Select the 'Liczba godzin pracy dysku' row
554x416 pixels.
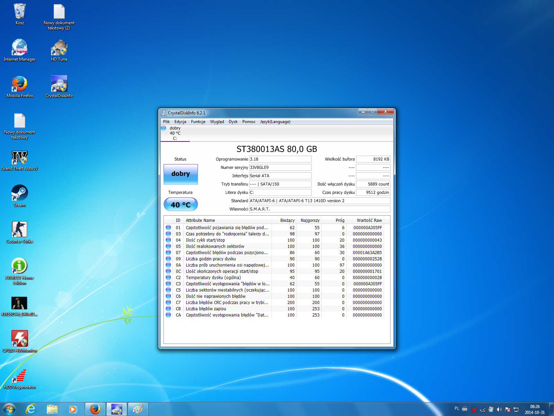point(274,259)
